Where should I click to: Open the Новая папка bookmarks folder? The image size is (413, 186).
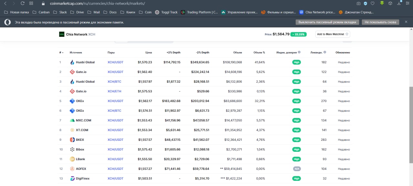[16, 12]
